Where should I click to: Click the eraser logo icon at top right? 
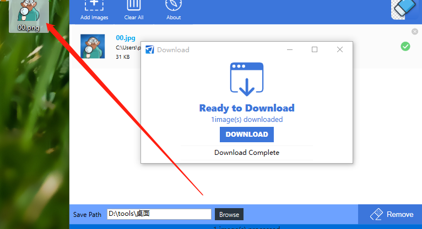[404, 9]
